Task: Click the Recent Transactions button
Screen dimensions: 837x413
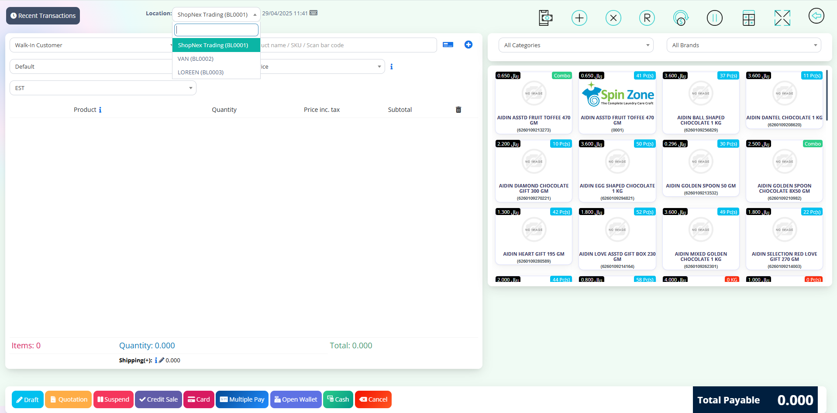Action: (43, 16)
